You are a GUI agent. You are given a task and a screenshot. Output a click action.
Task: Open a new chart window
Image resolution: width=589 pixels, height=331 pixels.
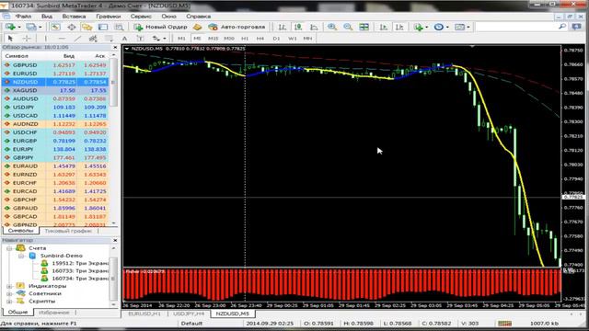pos(10,27)
